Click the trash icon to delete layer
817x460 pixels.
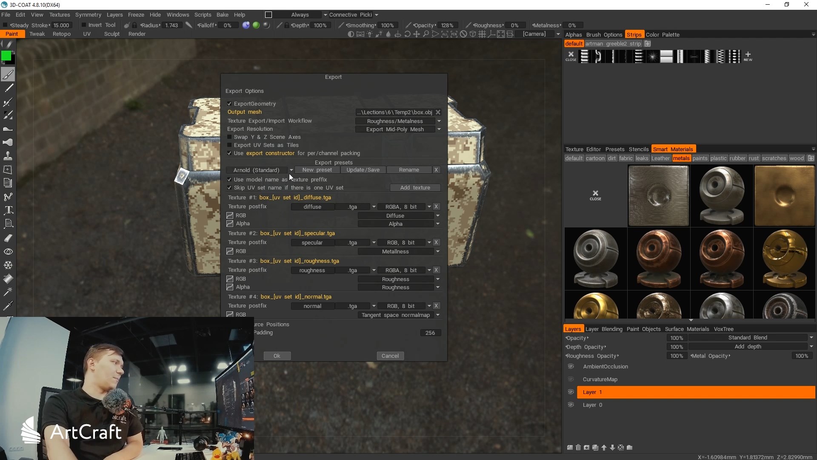coord(578,447)
